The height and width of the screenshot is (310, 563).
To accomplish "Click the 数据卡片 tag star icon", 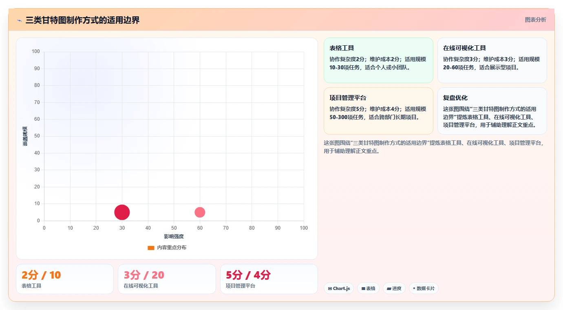I will (x=414, y=288).
